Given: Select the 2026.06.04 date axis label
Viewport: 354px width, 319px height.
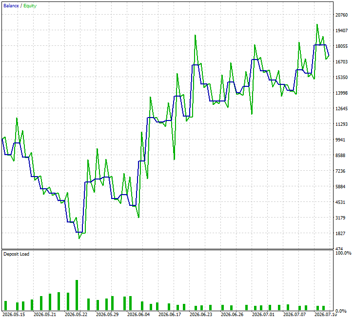Looking at the screenshot, I should [138, 315].
